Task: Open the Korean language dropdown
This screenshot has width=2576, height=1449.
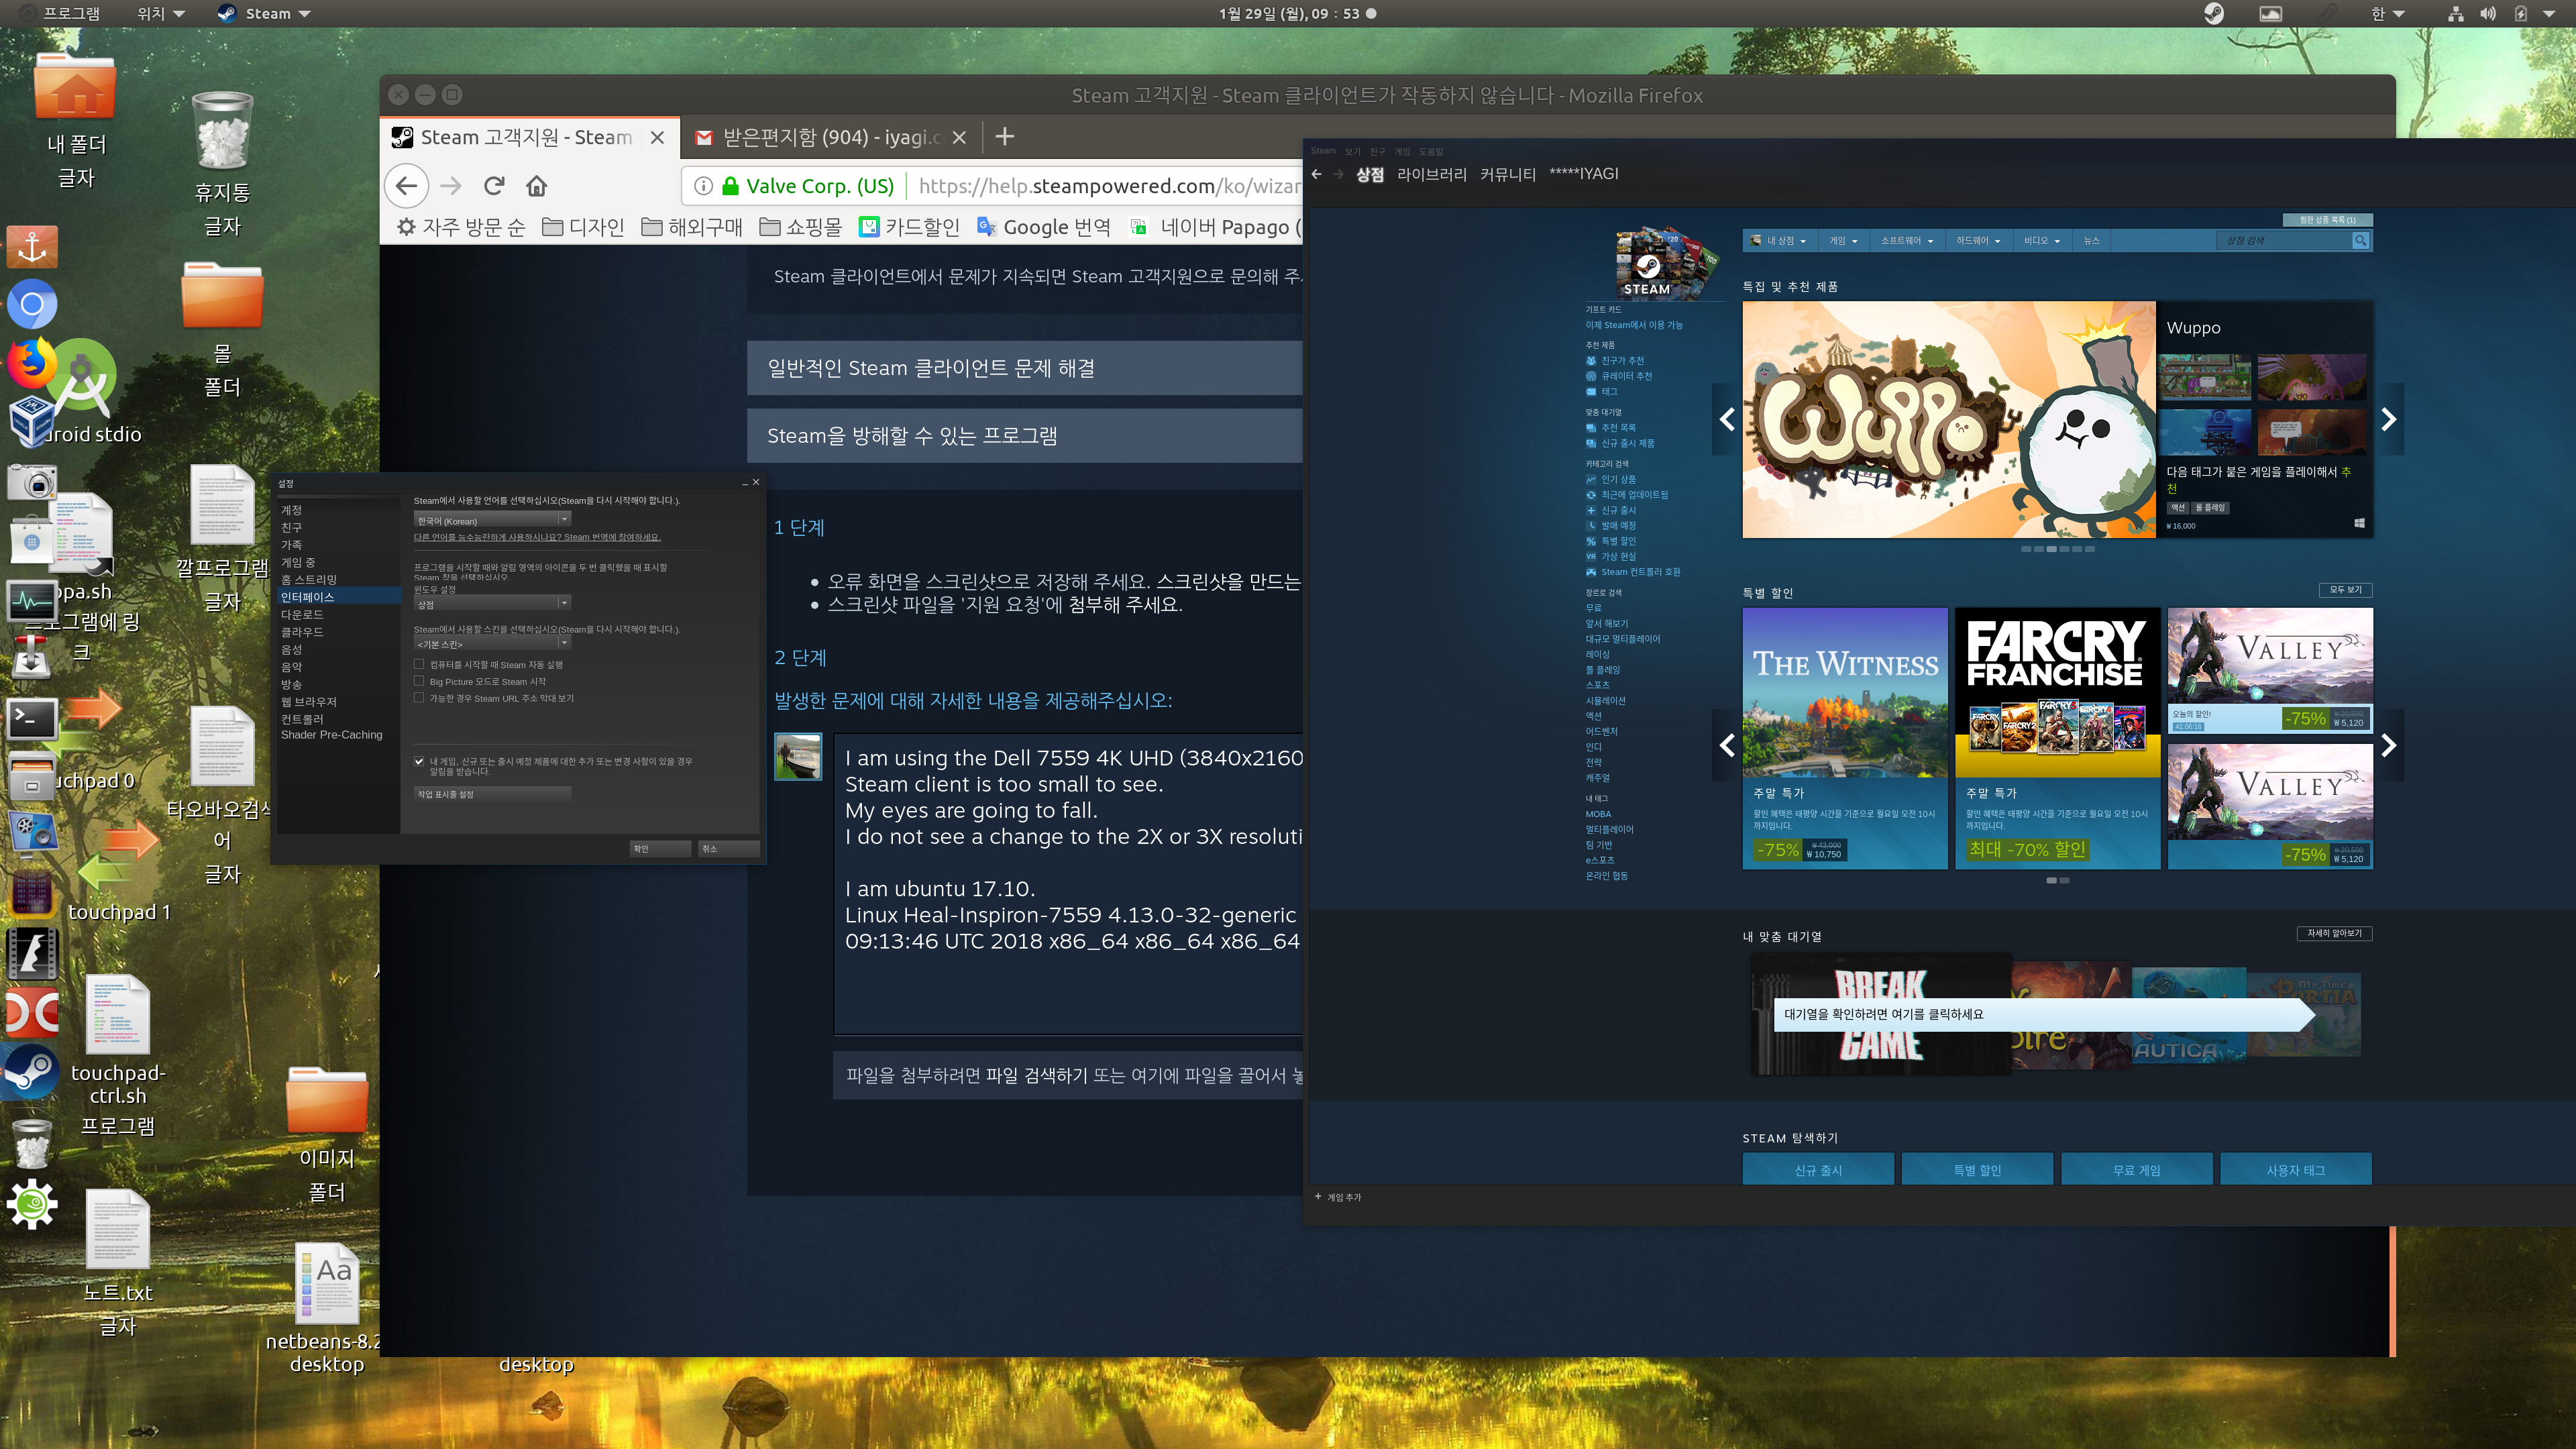Action: point(492,520)
